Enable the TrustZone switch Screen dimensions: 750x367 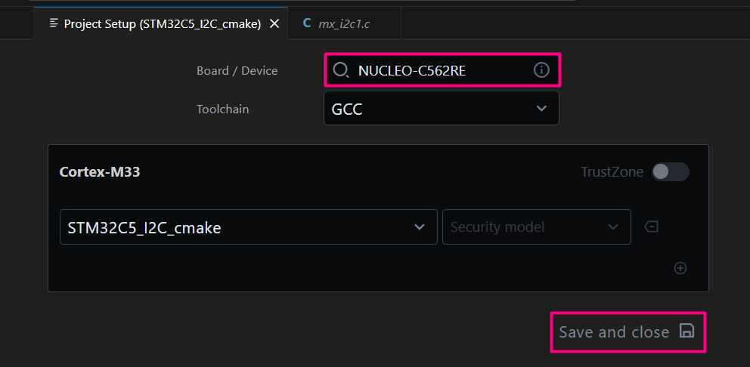(x=670, y=171)
